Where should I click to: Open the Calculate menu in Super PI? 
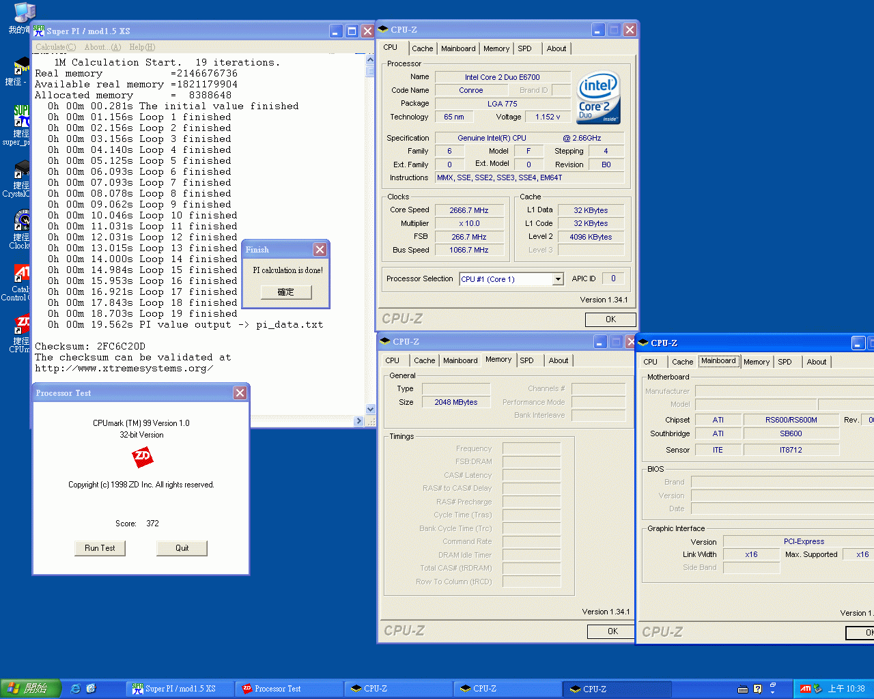coord(56,47)
